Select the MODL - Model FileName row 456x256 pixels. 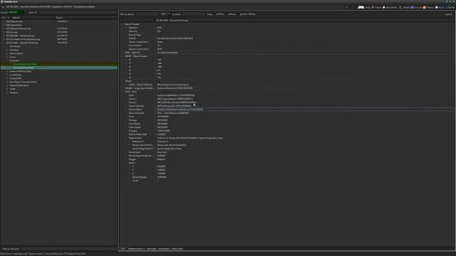[286, 85]
